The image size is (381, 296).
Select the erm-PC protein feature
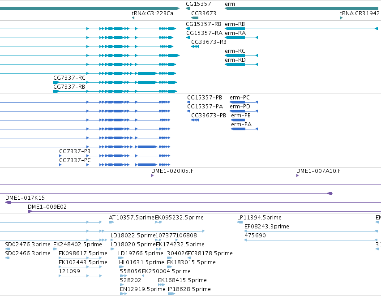[x=244, y=102]
